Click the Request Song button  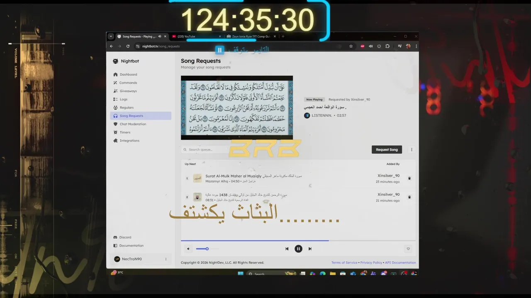pyautogui.click(x=387, y=149)
